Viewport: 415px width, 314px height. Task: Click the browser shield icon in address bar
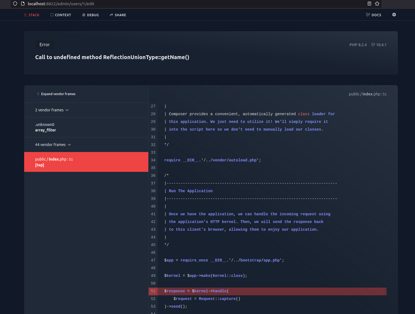point(15,4)
